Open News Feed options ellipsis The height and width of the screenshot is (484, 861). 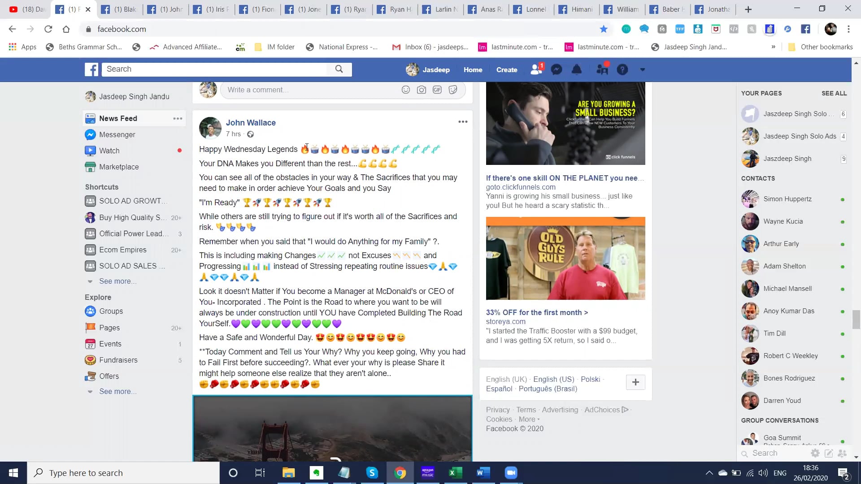point(178,118)
